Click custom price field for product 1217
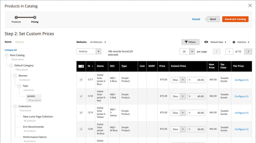This screenshot has width=256, height=143. point(196,80)
